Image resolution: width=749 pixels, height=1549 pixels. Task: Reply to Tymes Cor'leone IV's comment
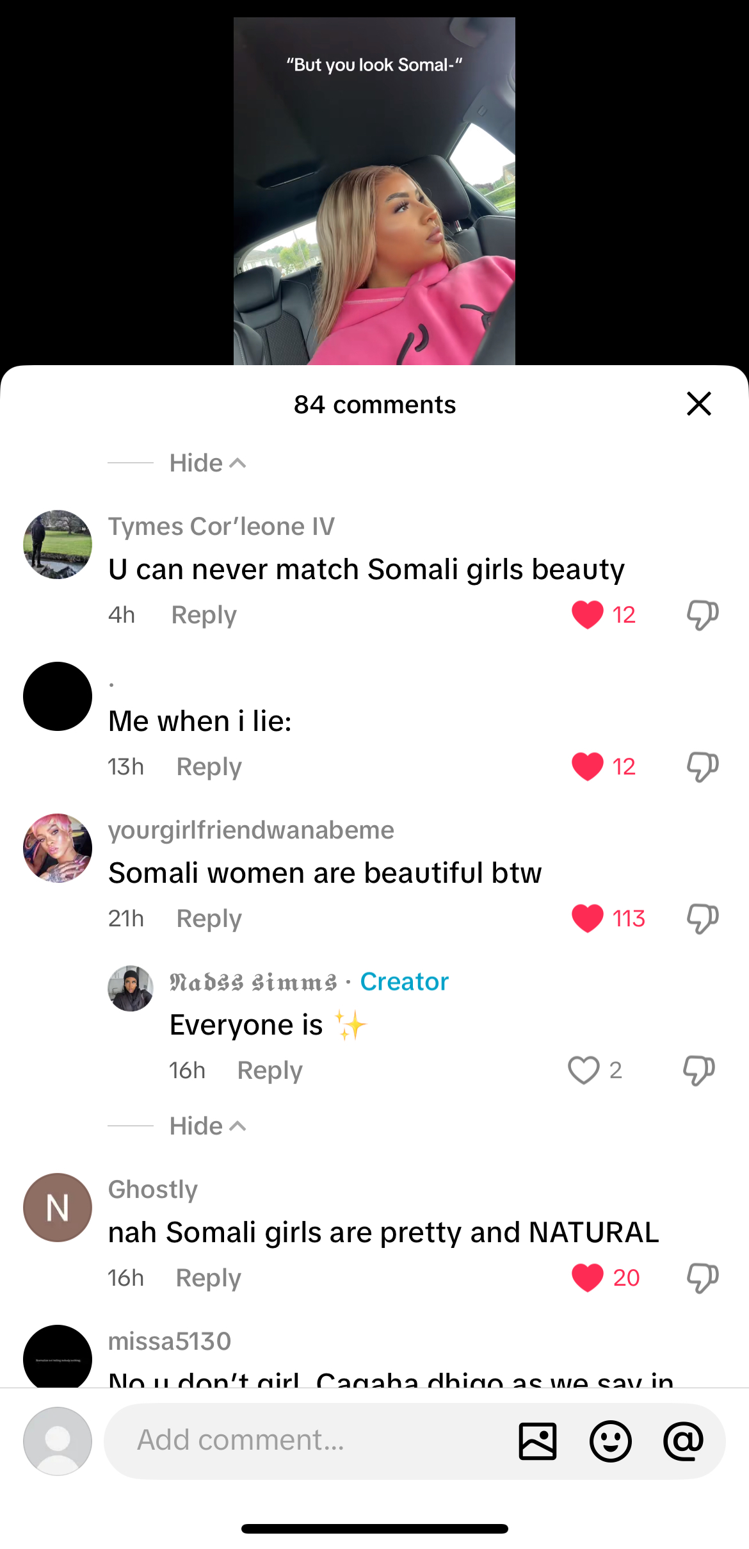point(204,615)
